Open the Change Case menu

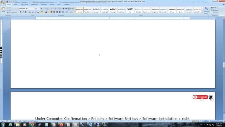[x=38, y=12]
